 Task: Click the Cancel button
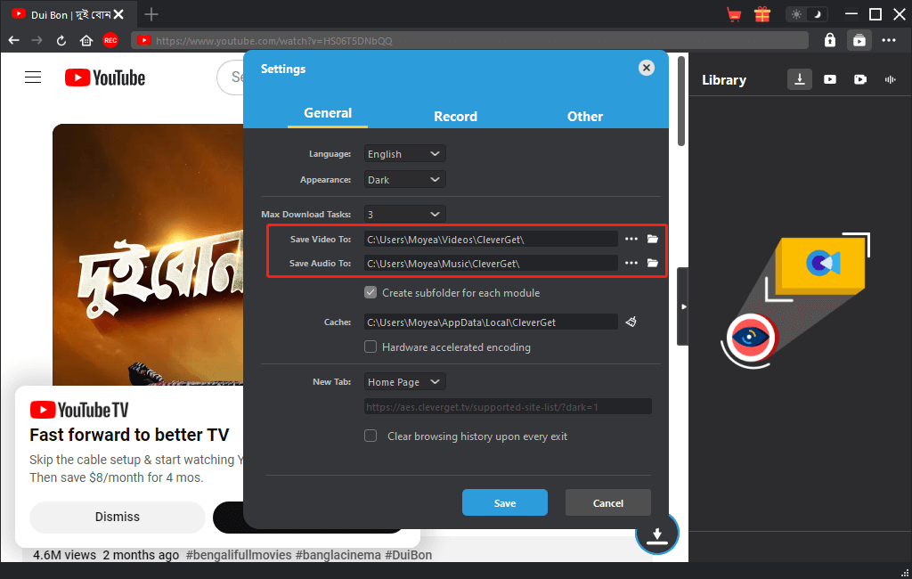(607, 502)
